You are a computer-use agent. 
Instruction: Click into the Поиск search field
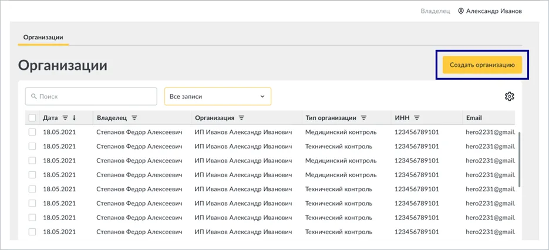click(91, 96)
